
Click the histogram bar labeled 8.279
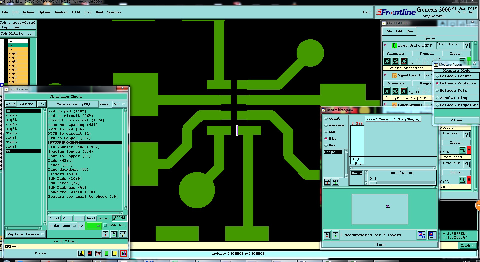point(357,141)
